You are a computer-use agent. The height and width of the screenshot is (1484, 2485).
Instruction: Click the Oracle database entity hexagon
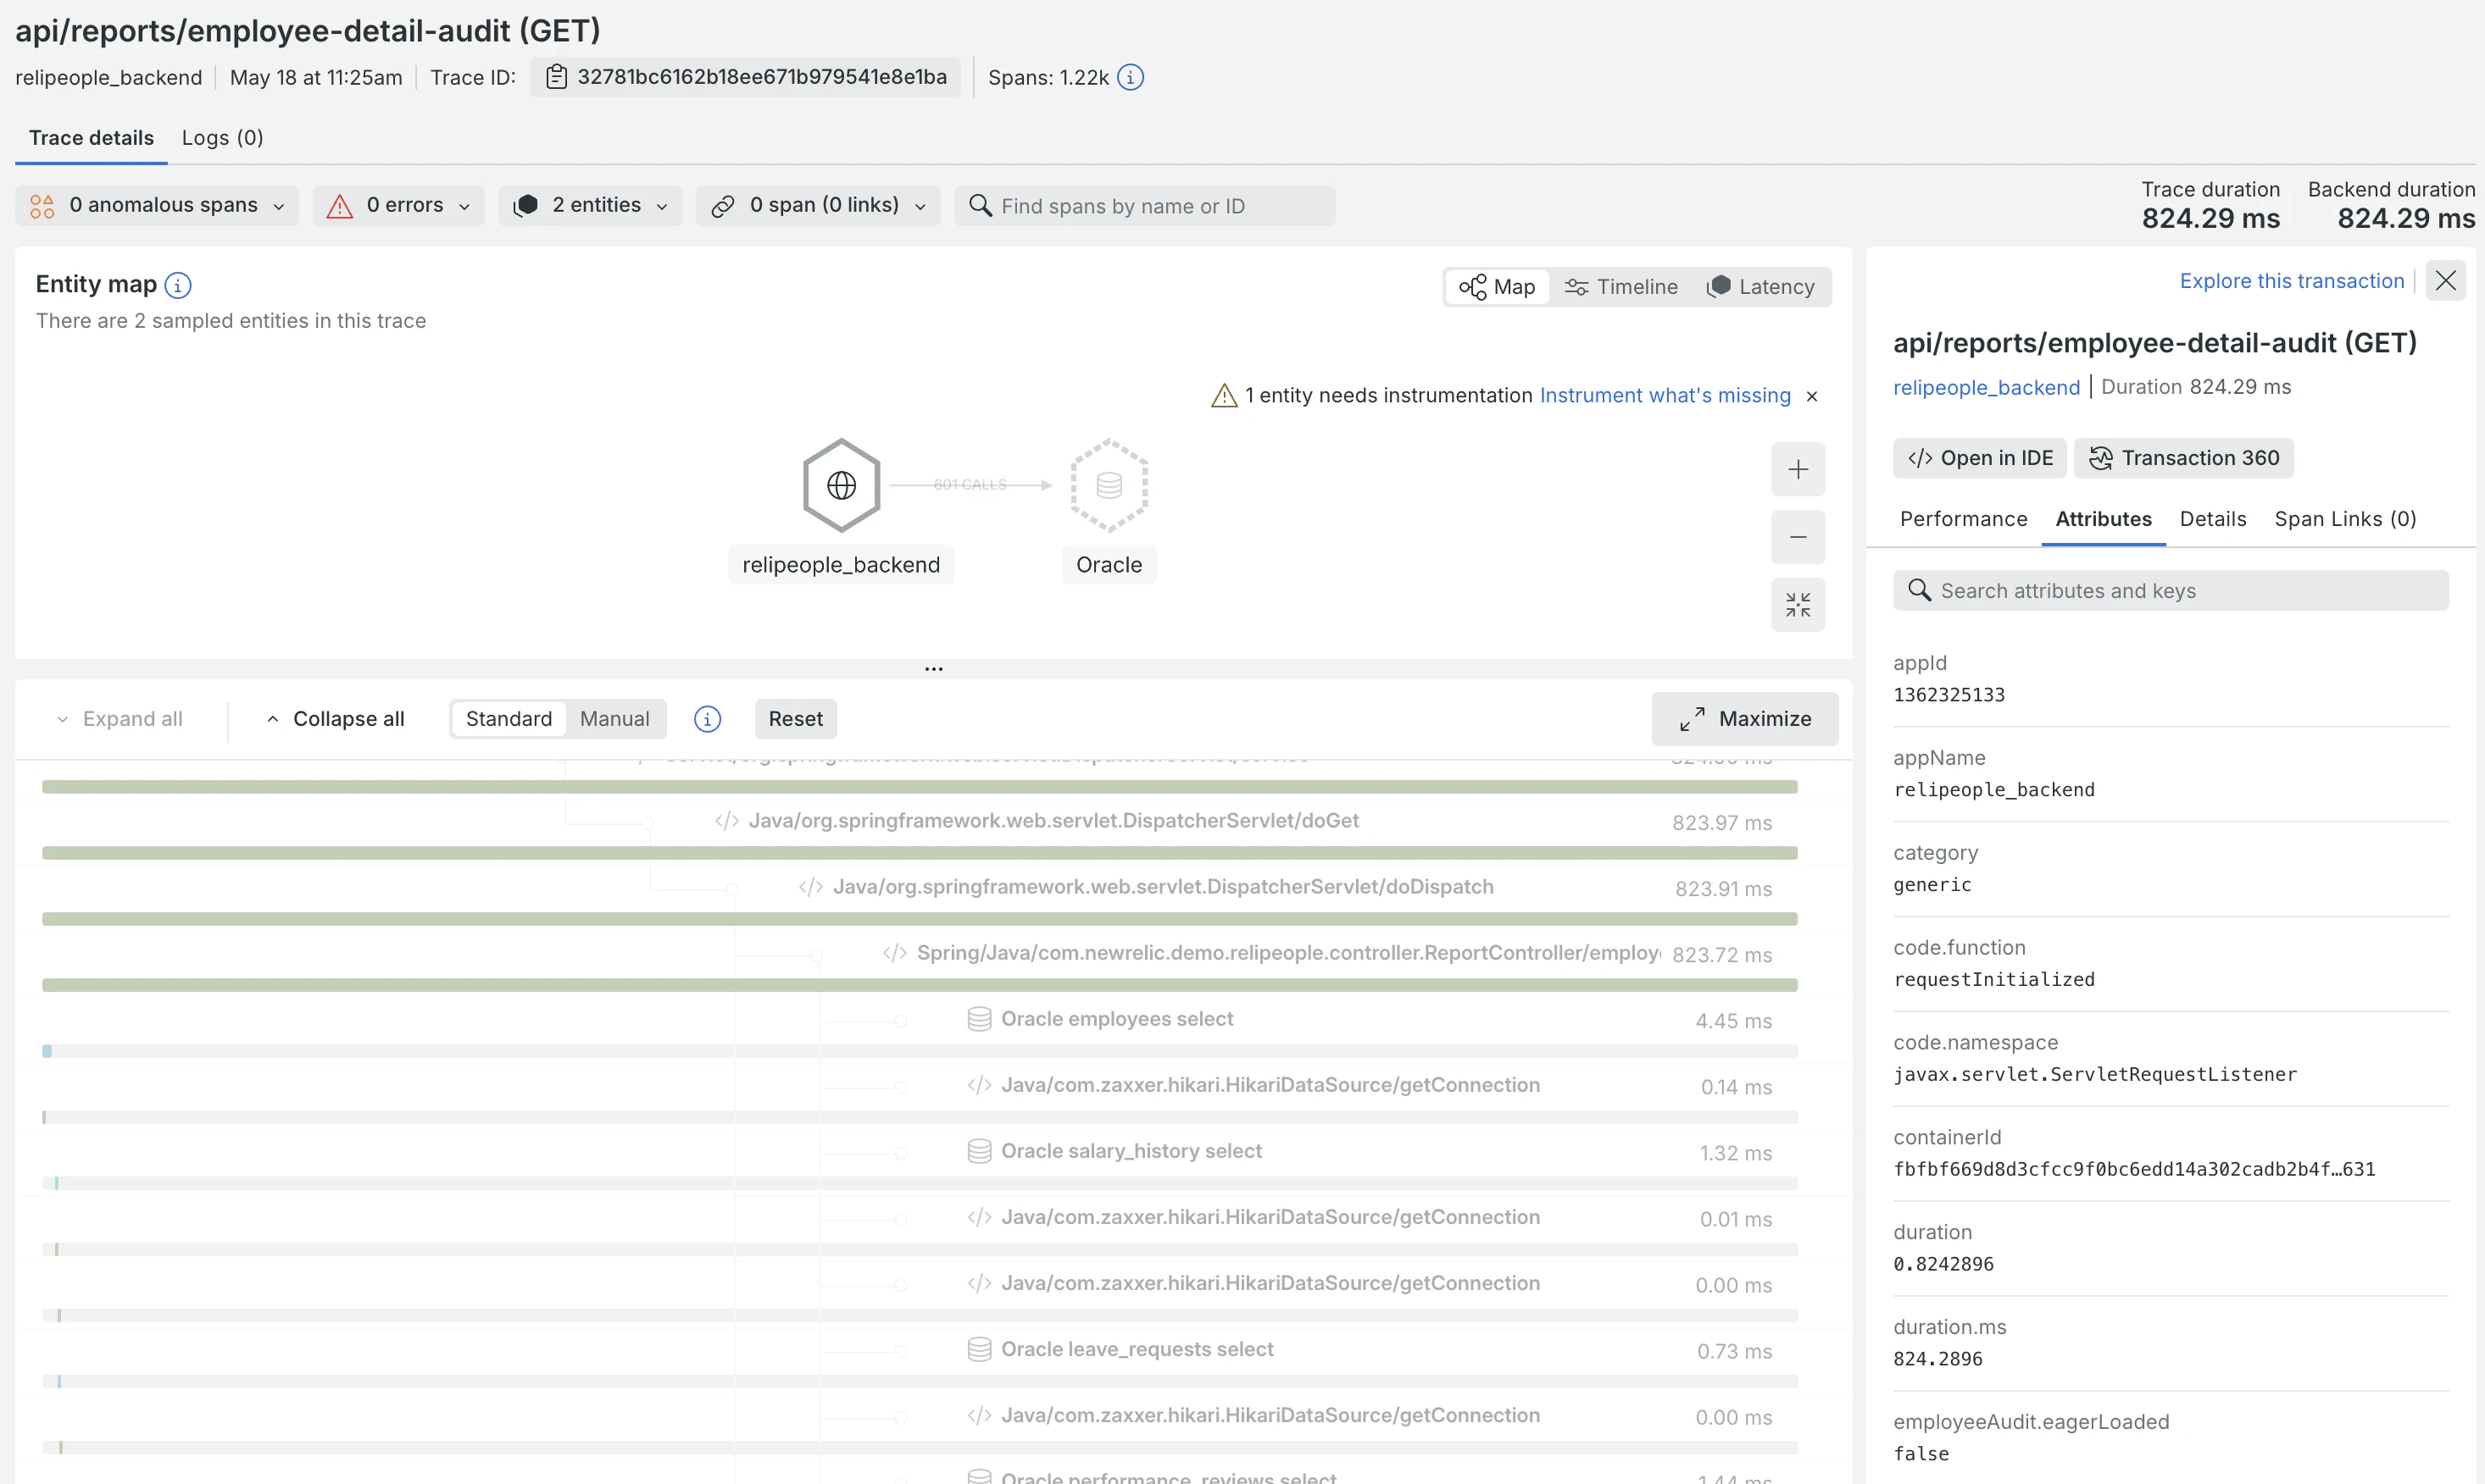tap(1109, 485)
